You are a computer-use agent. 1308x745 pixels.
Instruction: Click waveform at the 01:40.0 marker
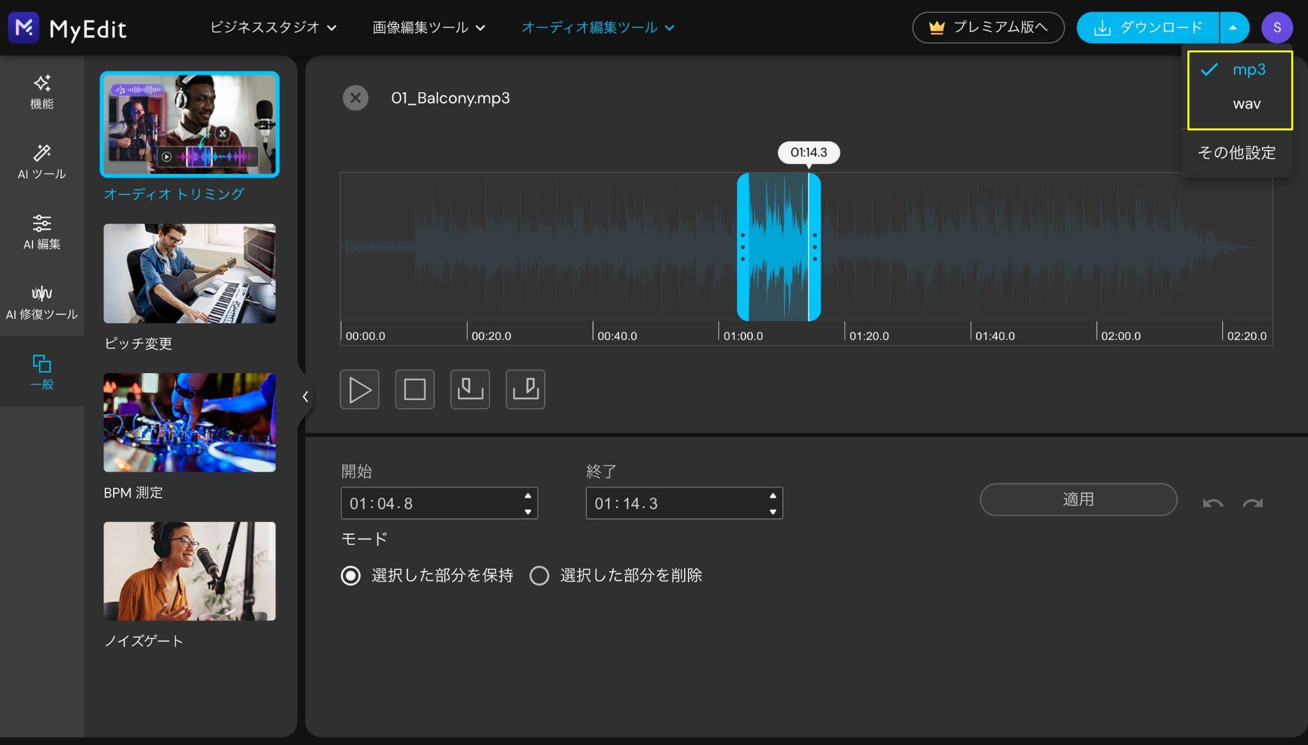[x=971, y=247]
